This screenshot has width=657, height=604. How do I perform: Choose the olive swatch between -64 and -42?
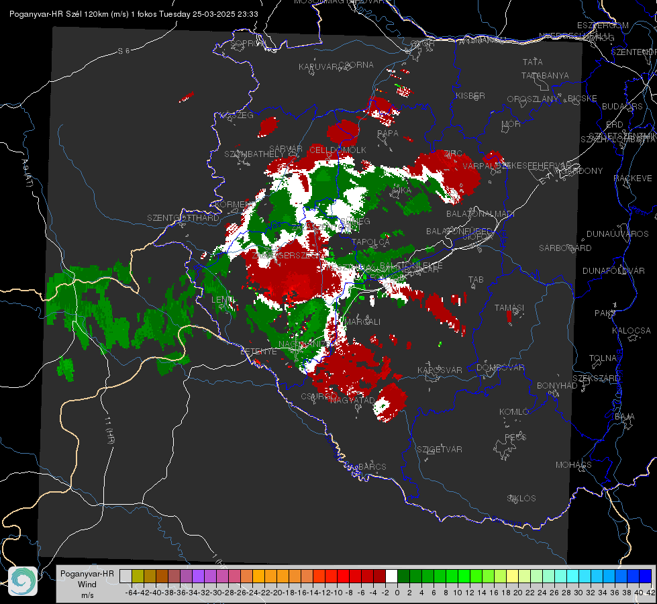138,576
